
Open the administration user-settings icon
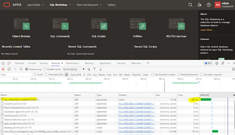[199, 5]
